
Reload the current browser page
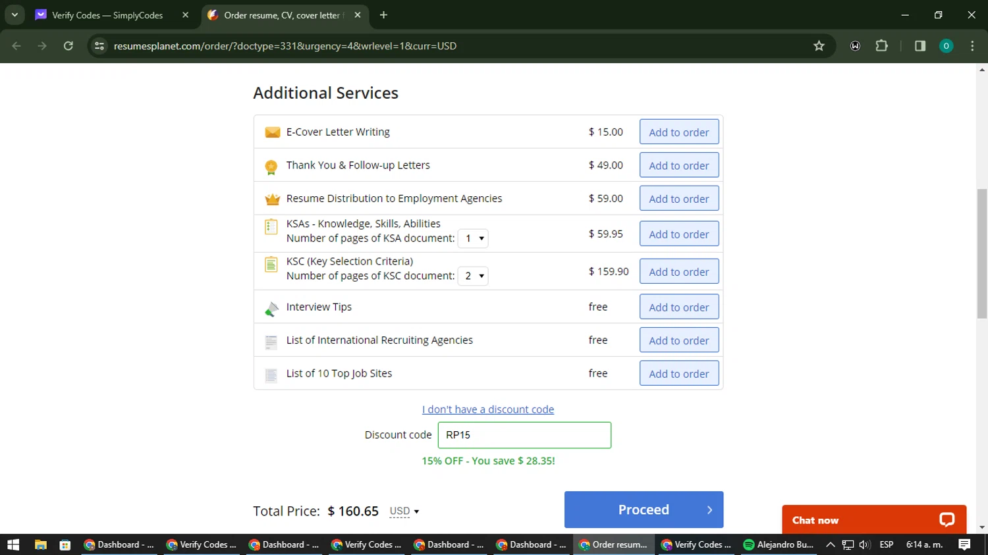pyautogui.click(x=68, y=46)
